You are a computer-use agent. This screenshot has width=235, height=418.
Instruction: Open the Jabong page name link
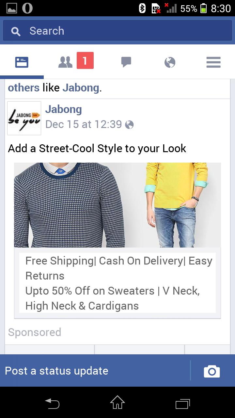[64, 109]
